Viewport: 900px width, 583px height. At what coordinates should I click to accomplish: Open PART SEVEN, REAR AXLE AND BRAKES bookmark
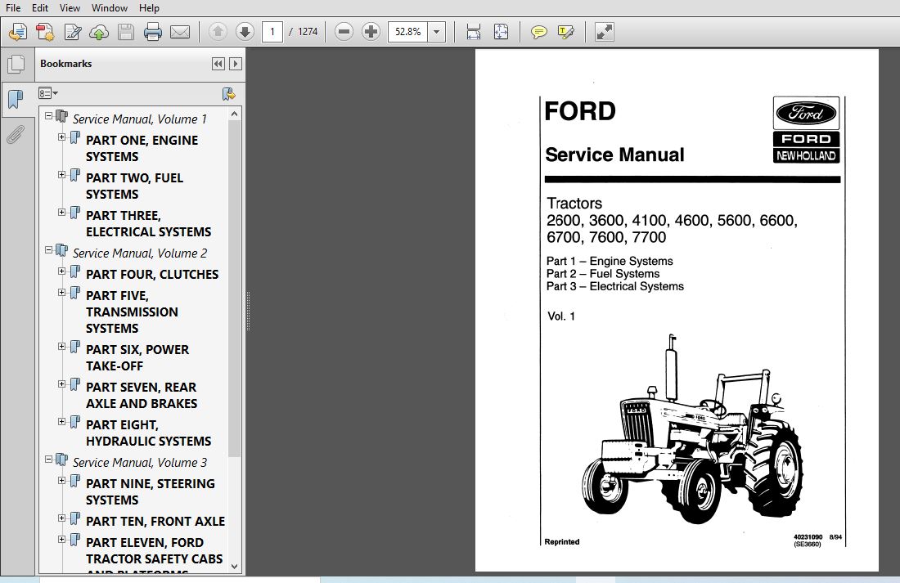(142, 396)
